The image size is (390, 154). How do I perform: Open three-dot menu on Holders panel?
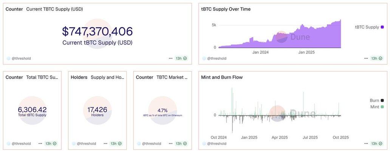[105, 143]
